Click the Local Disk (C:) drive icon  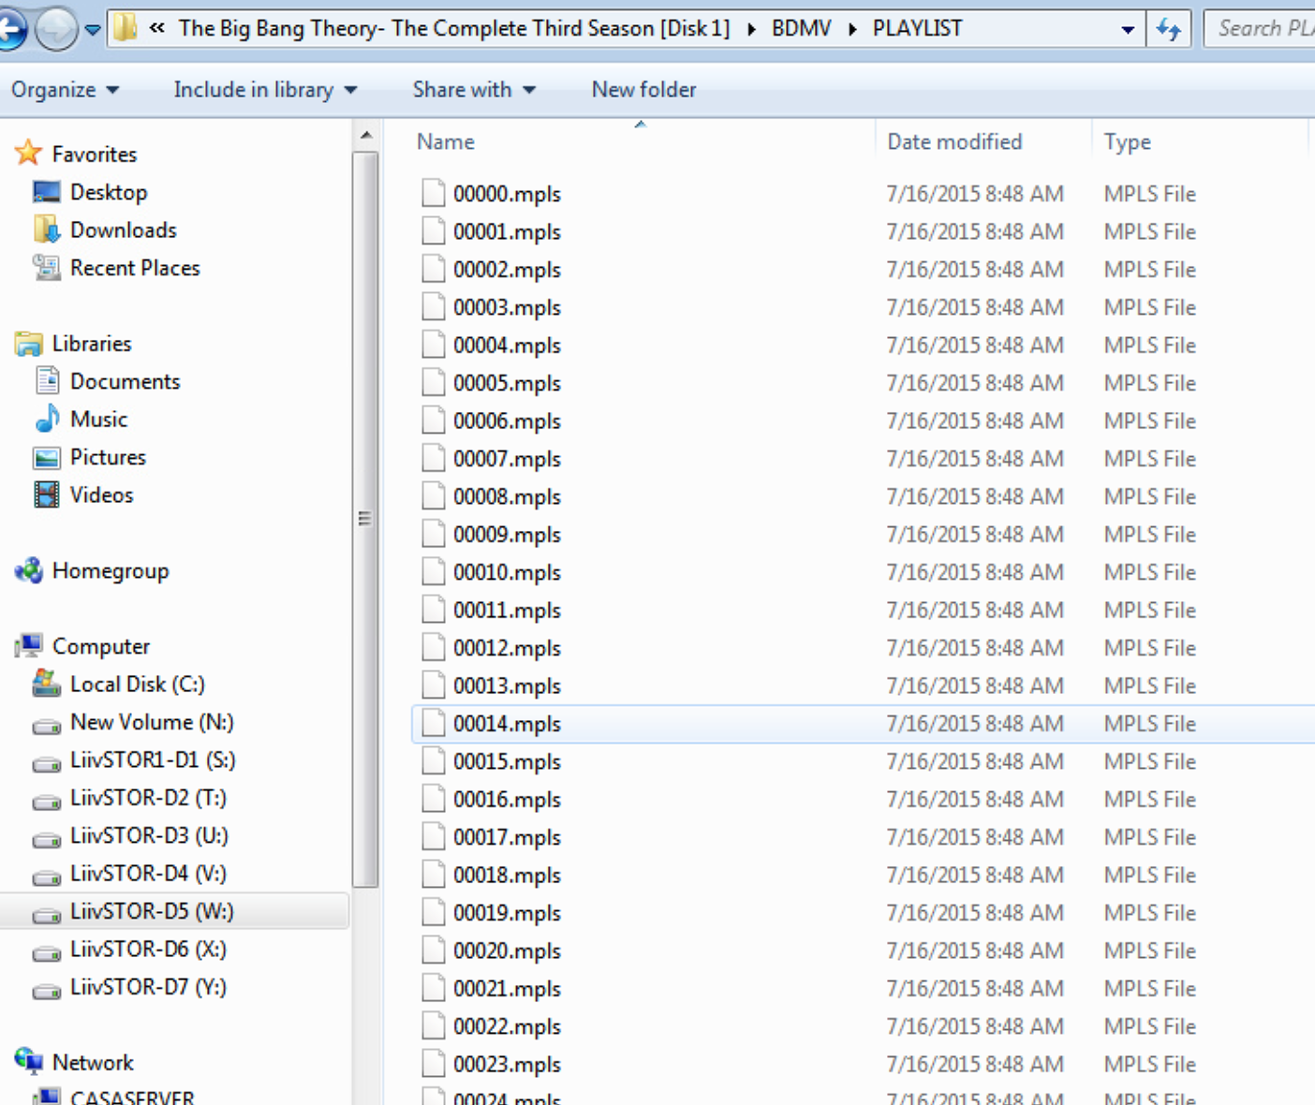pyautogui.click(x=46, y=684)
